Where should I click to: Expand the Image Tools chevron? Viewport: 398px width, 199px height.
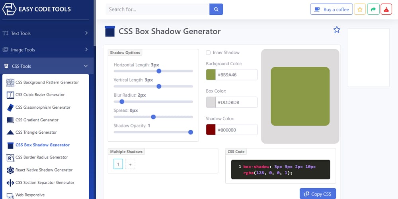pos(86,49)
